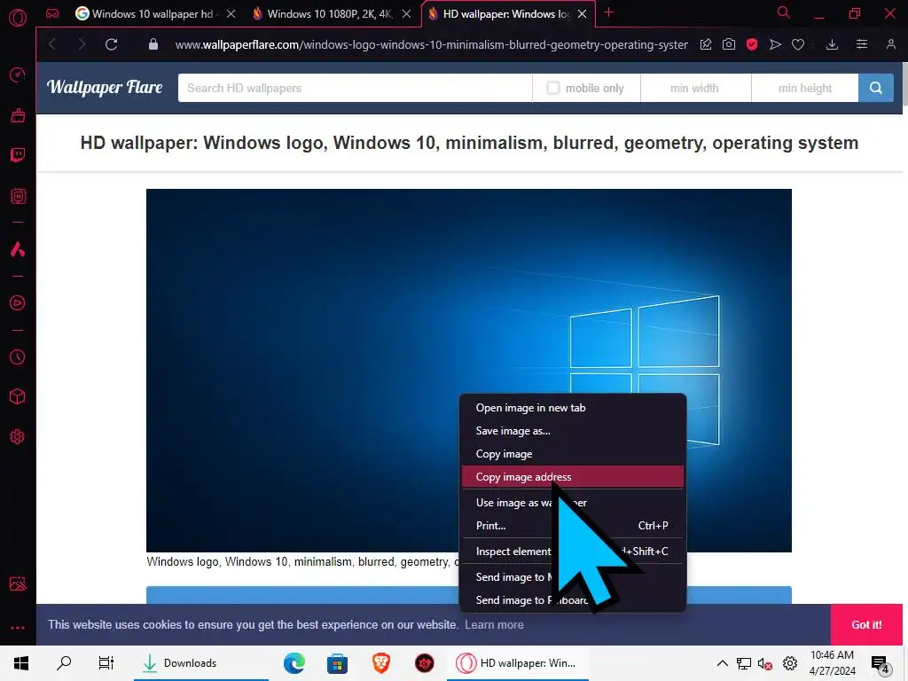Choose Open image in new tab

pos(573,408)
